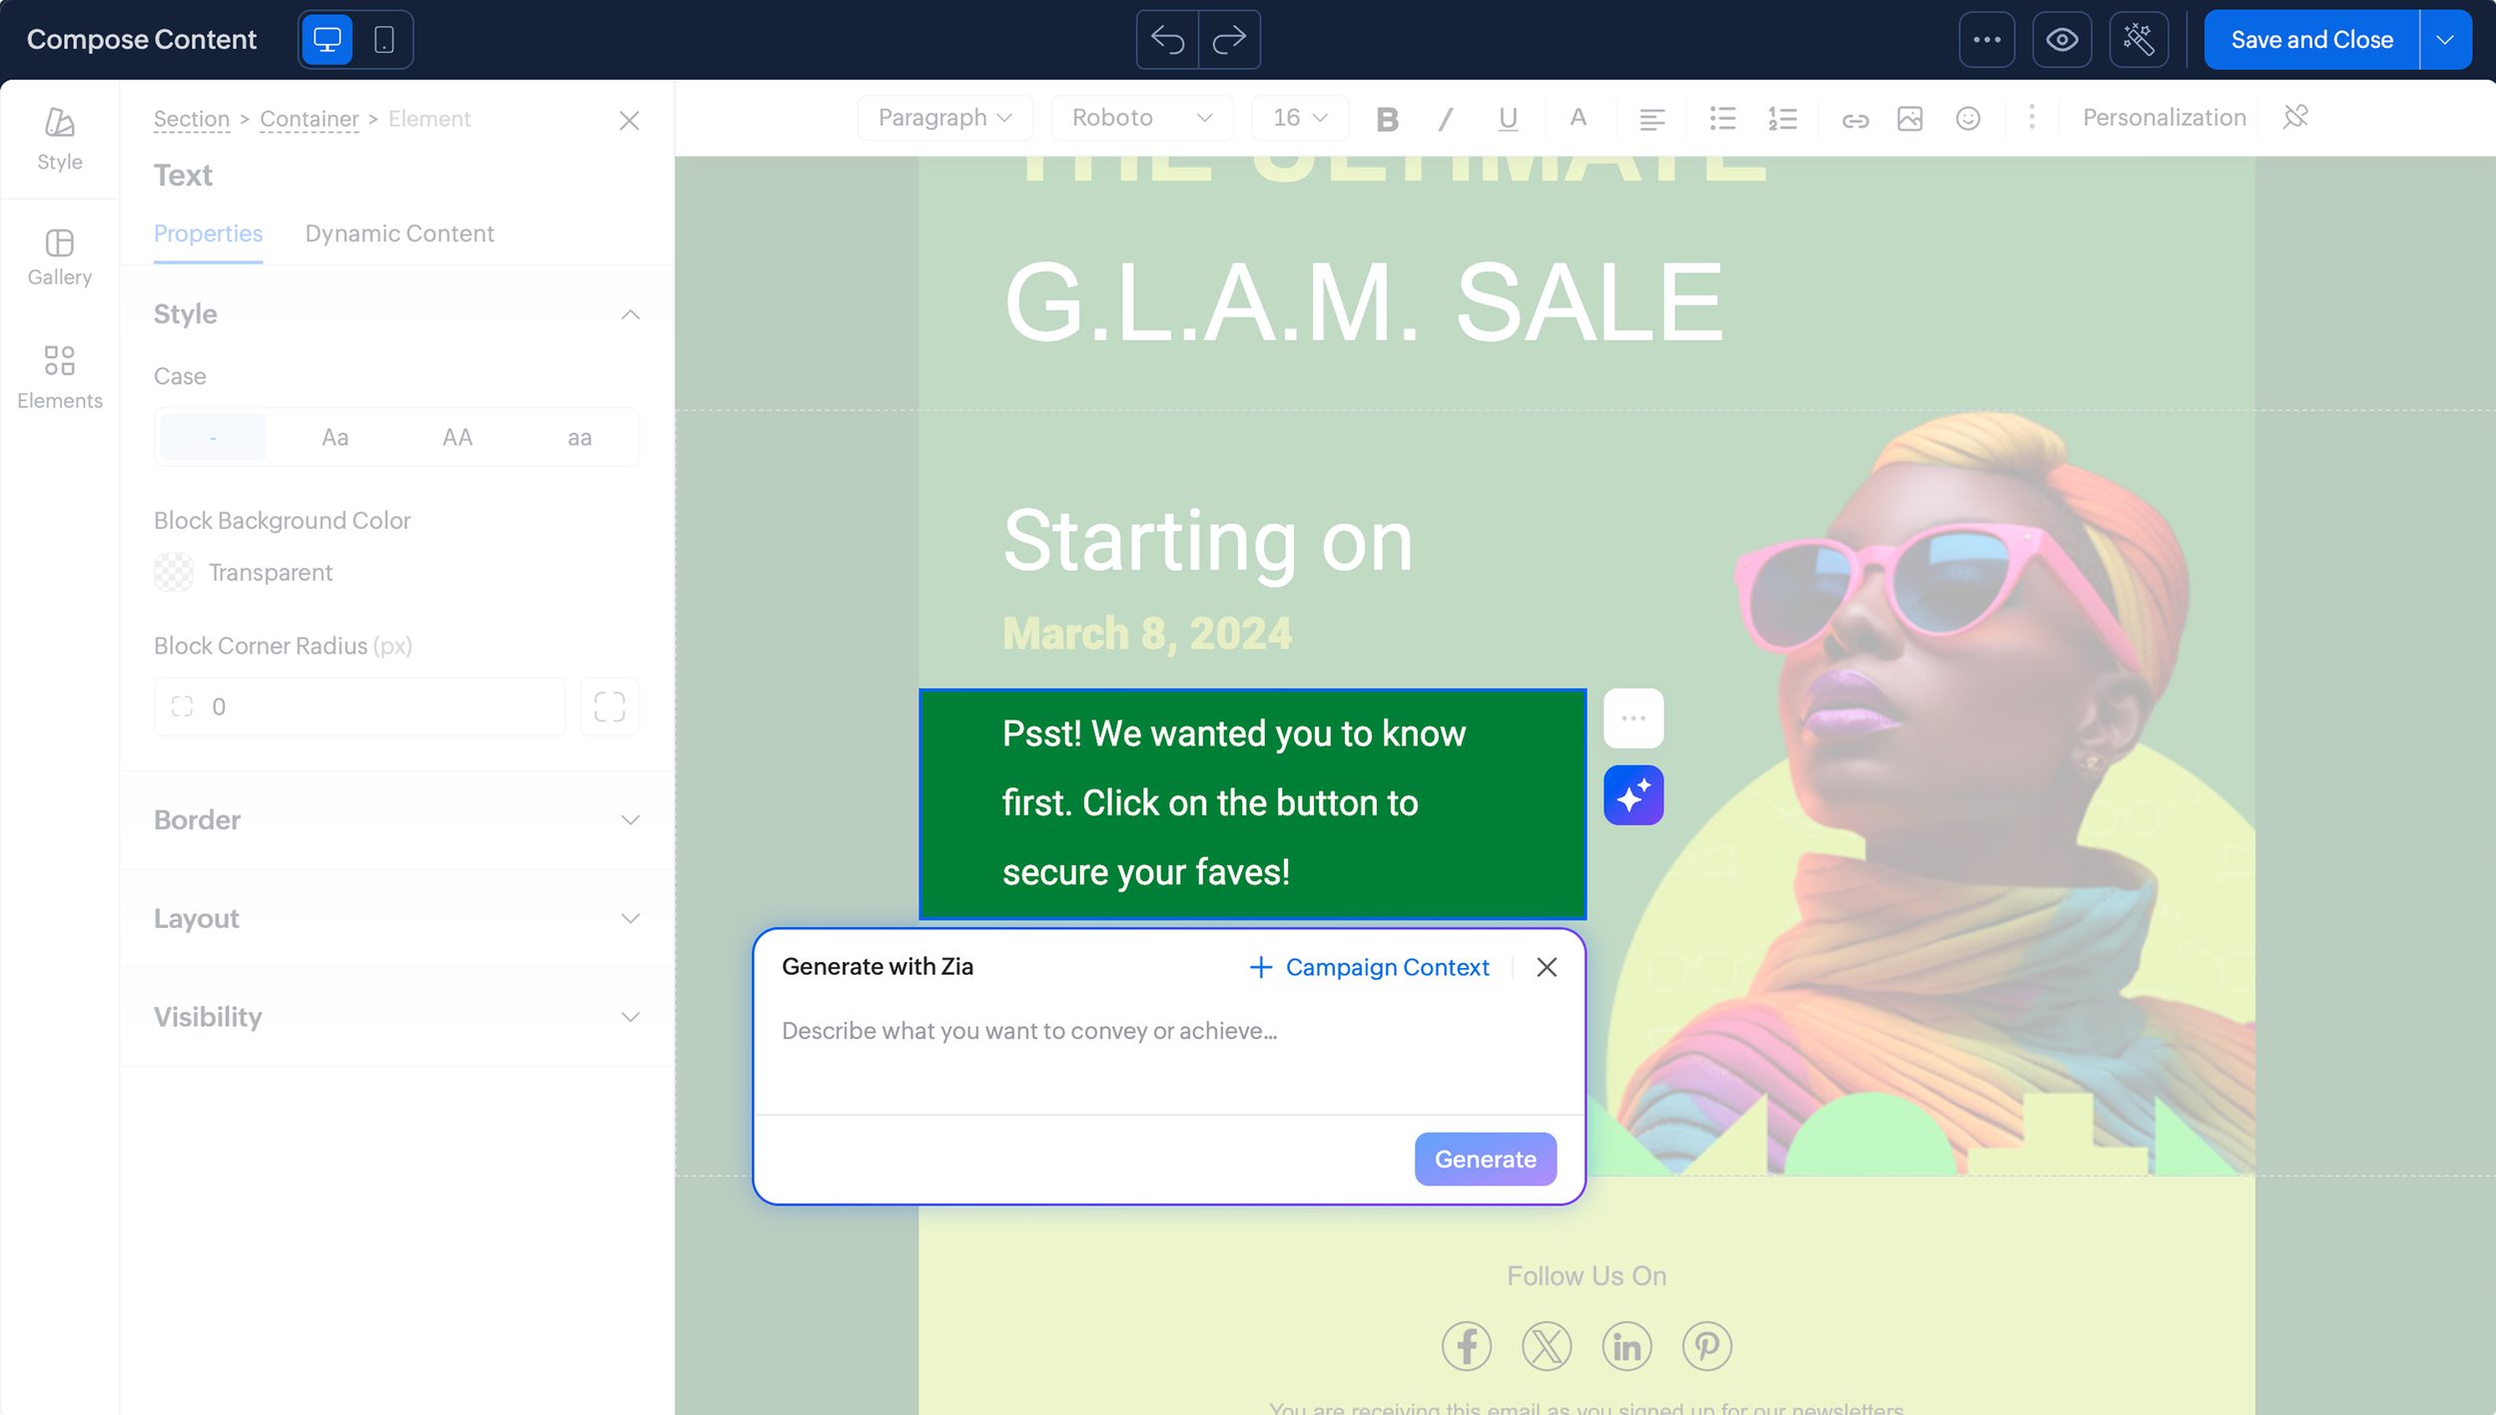The height and width of the screenshot is (1415, 2496).
Task: Open the Personalization menu
Action: pos(2165,118)
